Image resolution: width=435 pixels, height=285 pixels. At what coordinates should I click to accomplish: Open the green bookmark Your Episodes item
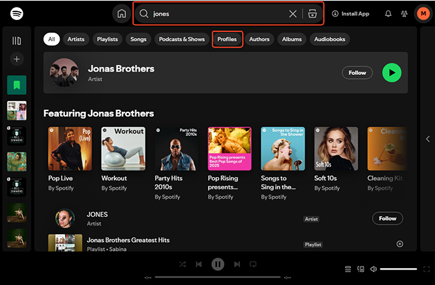17,85
